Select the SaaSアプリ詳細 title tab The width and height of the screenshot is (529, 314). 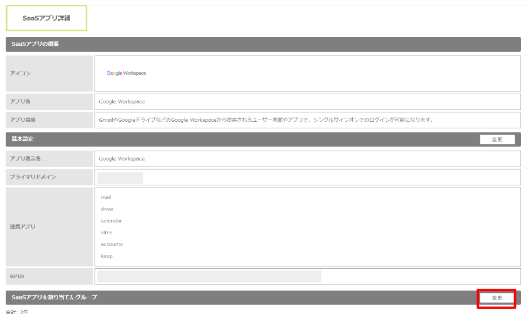[46, 18]
